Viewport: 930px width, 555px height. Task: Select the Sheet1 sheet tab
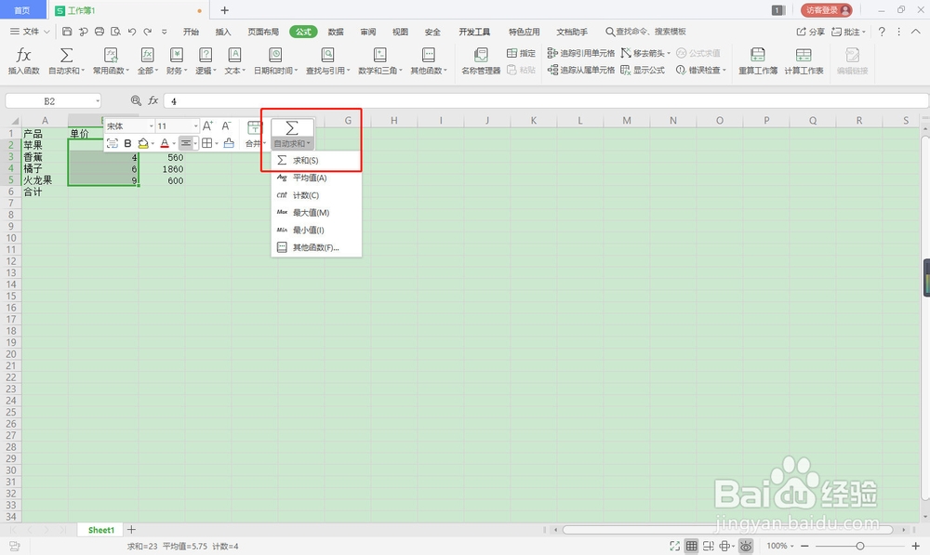coord(100,530)
